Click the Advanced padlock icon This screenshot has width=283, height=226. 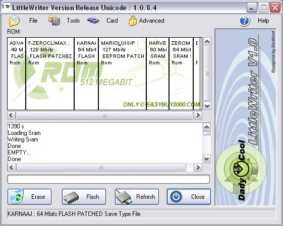coord(133,21)
